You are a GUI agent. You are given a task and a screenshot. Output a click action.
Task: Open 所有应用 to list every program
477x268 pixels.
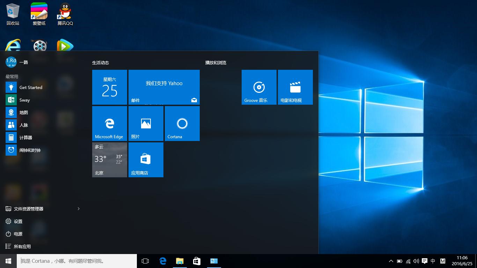pos(24,246)
